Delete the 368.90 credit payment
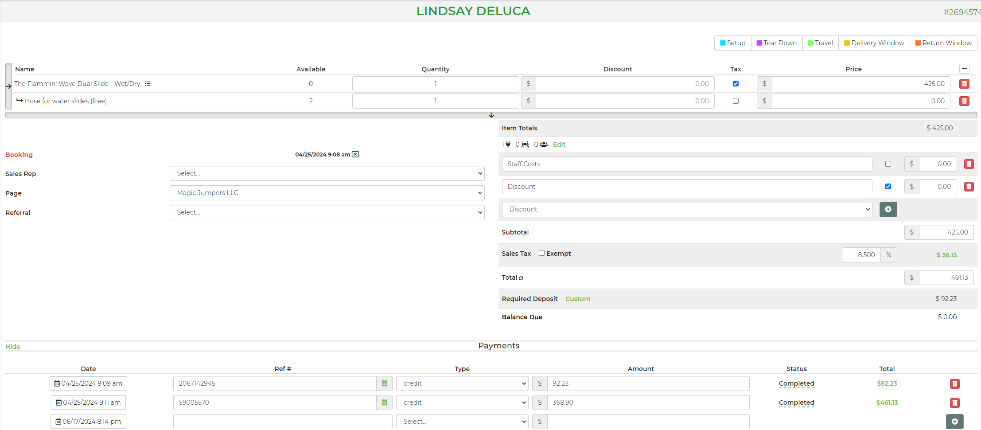This screenshot has height=430, width=981. pyautogui.click(x=954, y=403)
